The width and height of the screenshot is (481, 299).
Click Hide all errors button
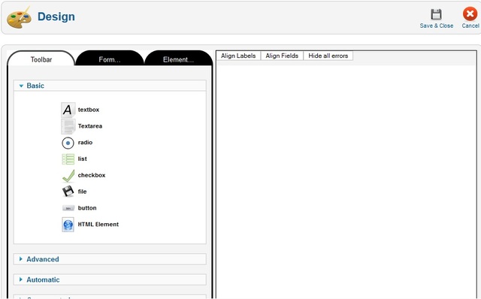coord(328,56)
